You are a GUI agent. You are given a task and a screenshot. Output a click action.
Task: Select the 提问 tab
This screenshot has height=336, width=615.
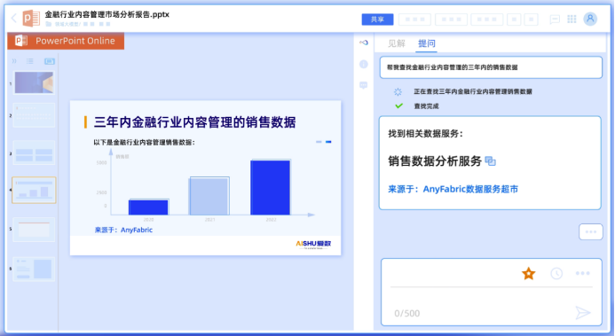pyautogui.click(x=426, y=43)
